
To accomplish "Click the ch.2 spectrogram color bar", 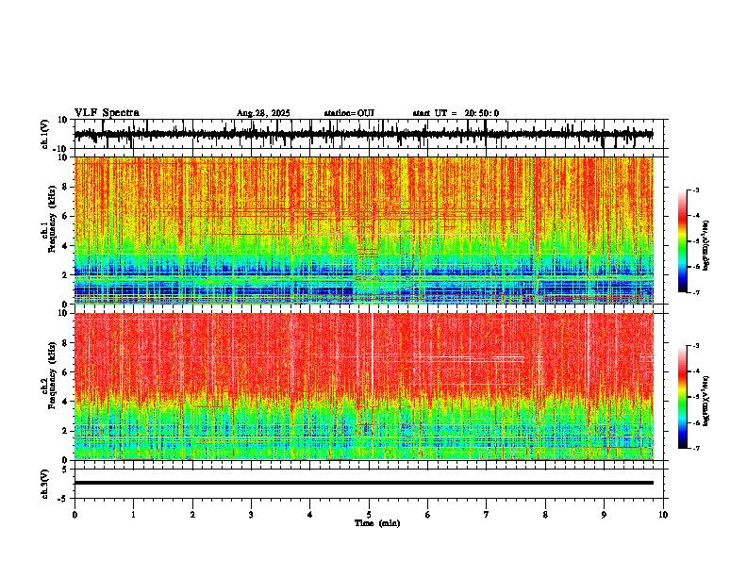I will tap(682, 397).
